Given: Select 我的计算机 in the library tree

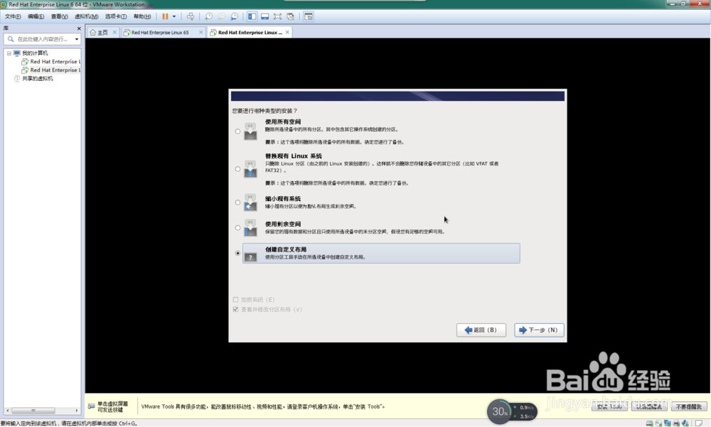Looking at the screenshot, I should 35,53.
